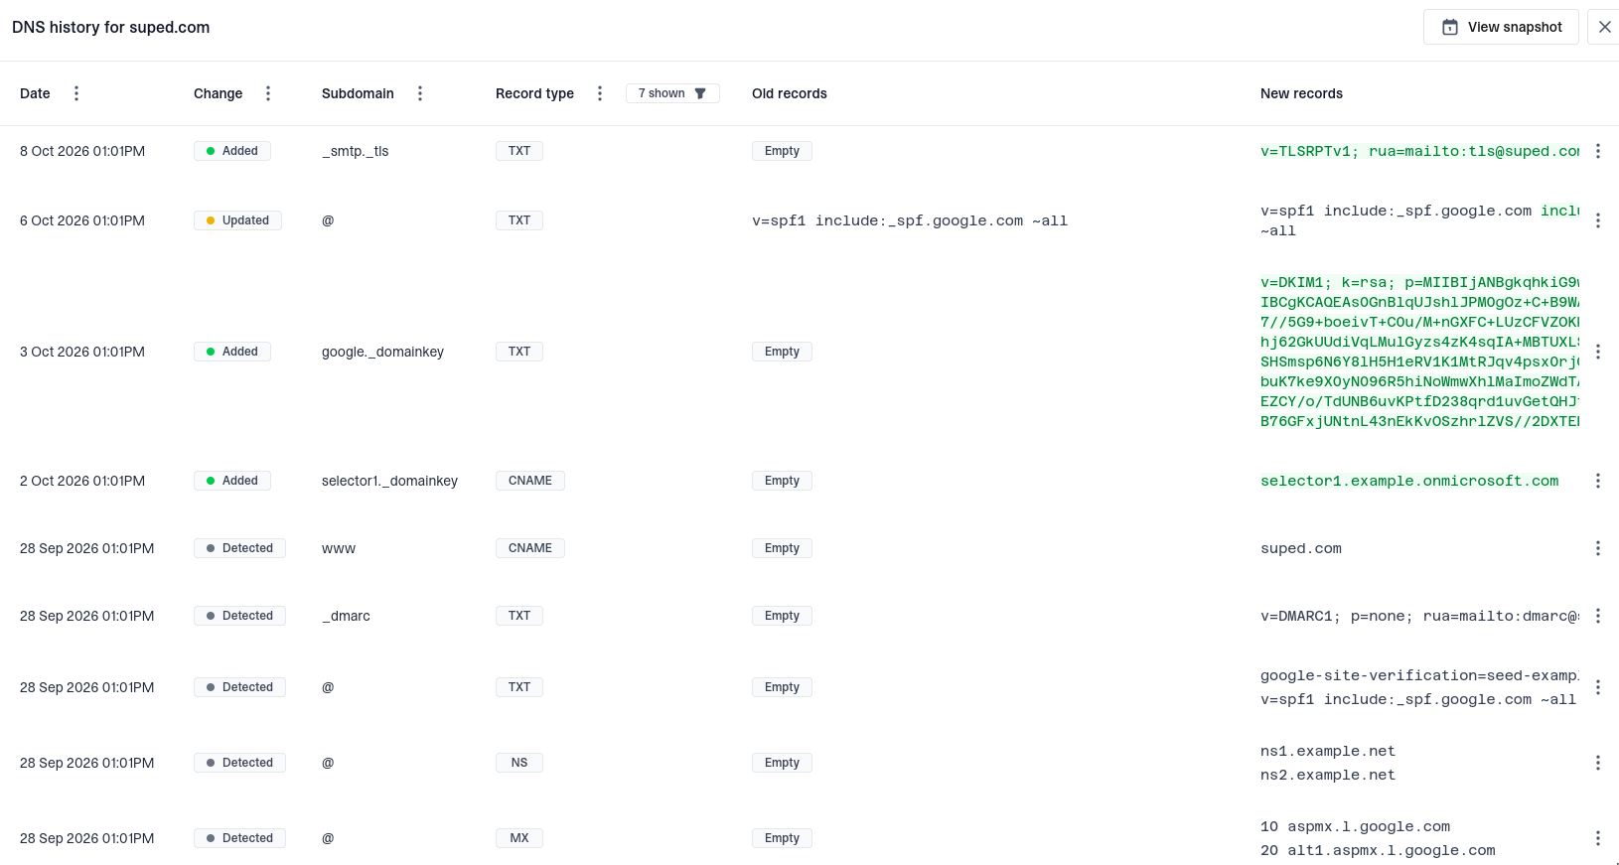Open row actions for the google-site-verification TXT row

click(x=1598, y=687)
